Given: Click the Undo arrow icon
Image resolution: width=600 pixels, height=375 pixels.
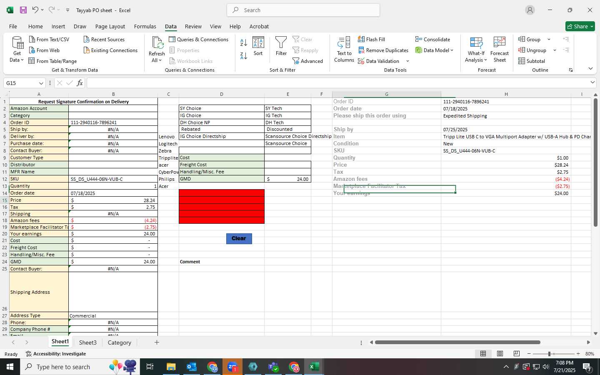Looking at the screenshot, I should click(x=35, y=10).
